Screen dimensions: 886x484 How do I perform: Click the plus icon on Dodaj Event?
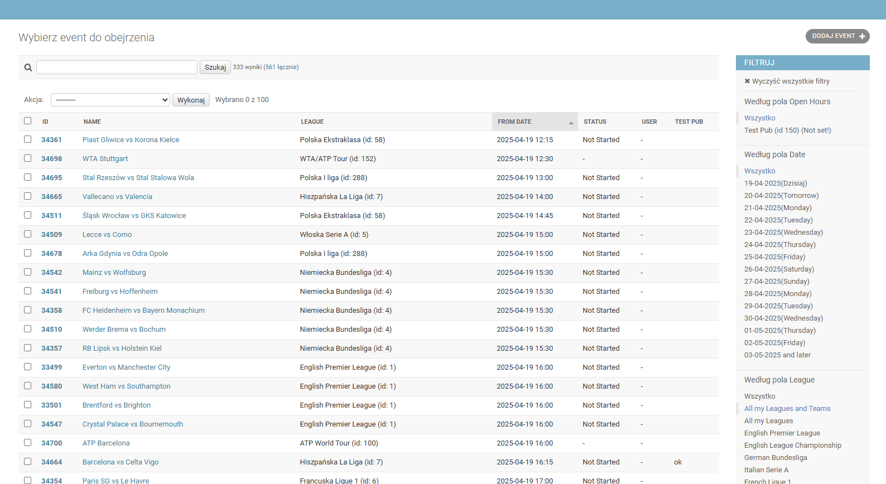(x=862, y=36)
